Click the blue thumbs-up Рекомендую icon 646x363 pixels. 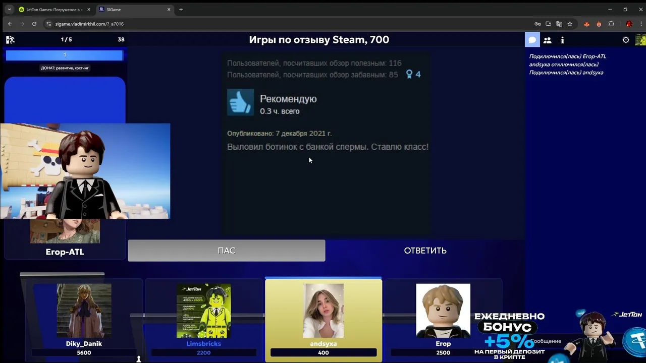pos(240,103)
